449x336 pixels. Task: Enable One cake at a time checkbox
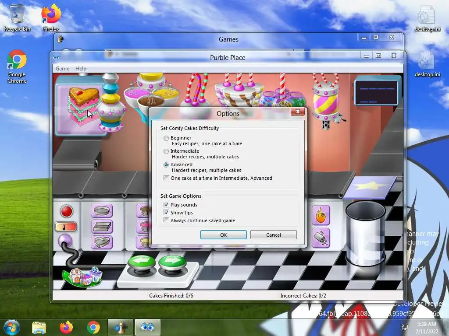[x=166, y=178]
